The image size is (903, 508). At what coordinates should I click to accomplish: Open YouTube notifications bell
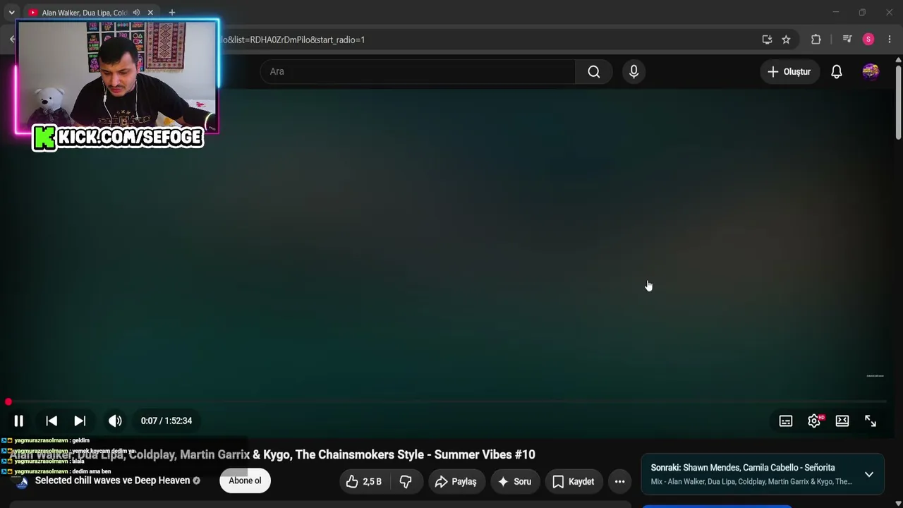click(x=837, y=71)
